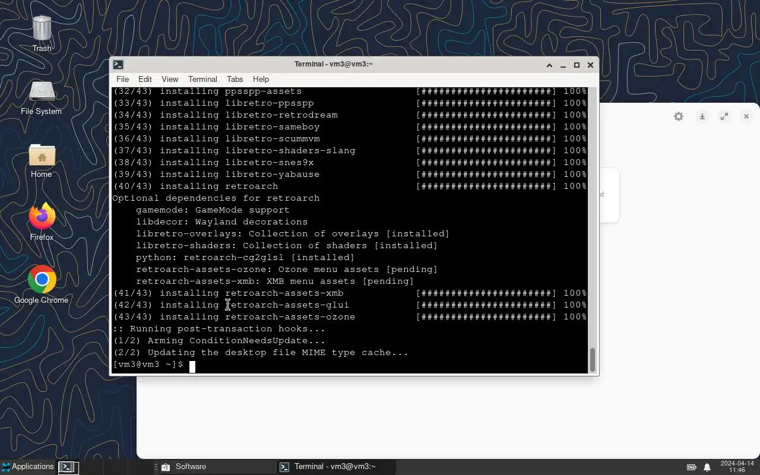Click the clock showing 11:46

click(x=737, y=467)
